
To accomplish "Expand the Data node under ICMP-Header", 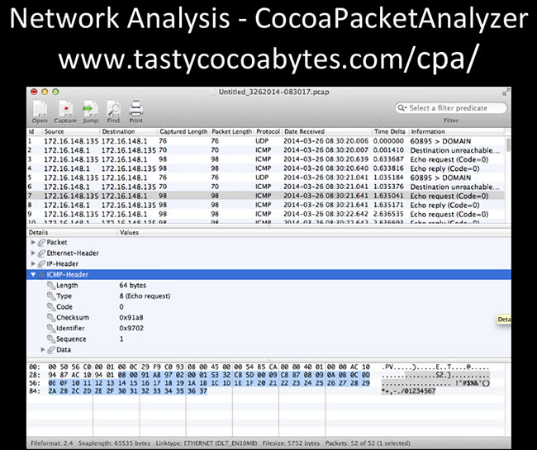I will (x=43, y=349).
